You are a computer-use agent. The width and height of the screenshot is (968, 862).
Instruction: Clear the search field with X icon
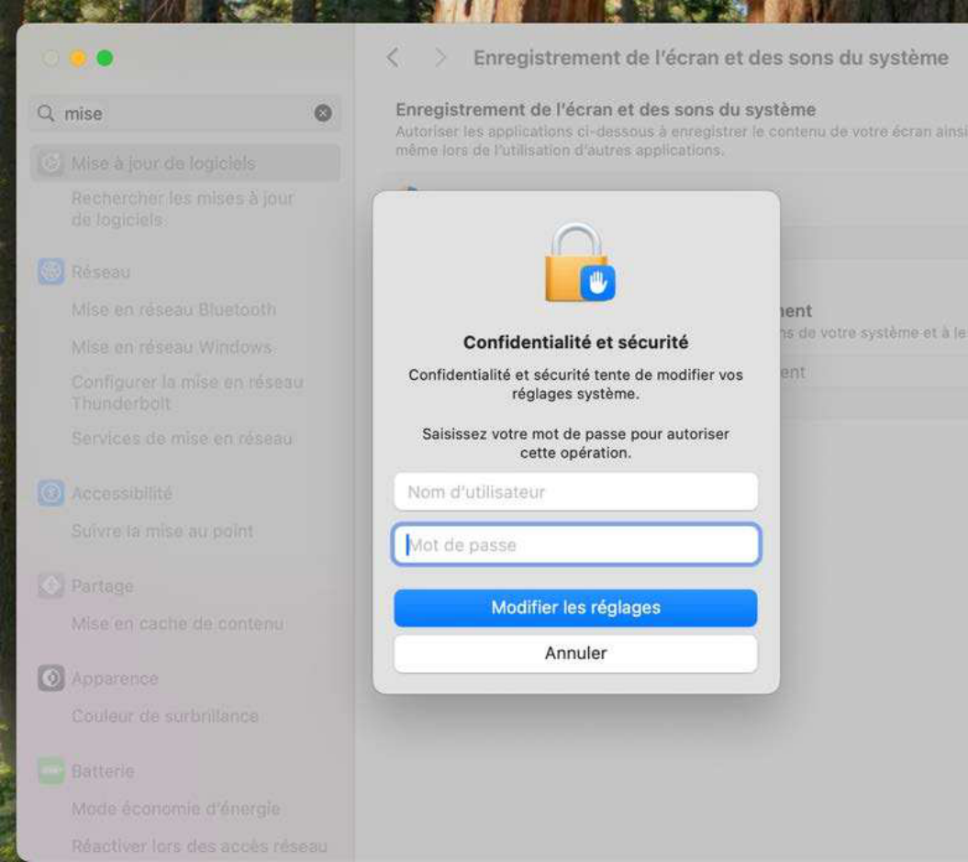pyautogui.click(x=323, y=114)
